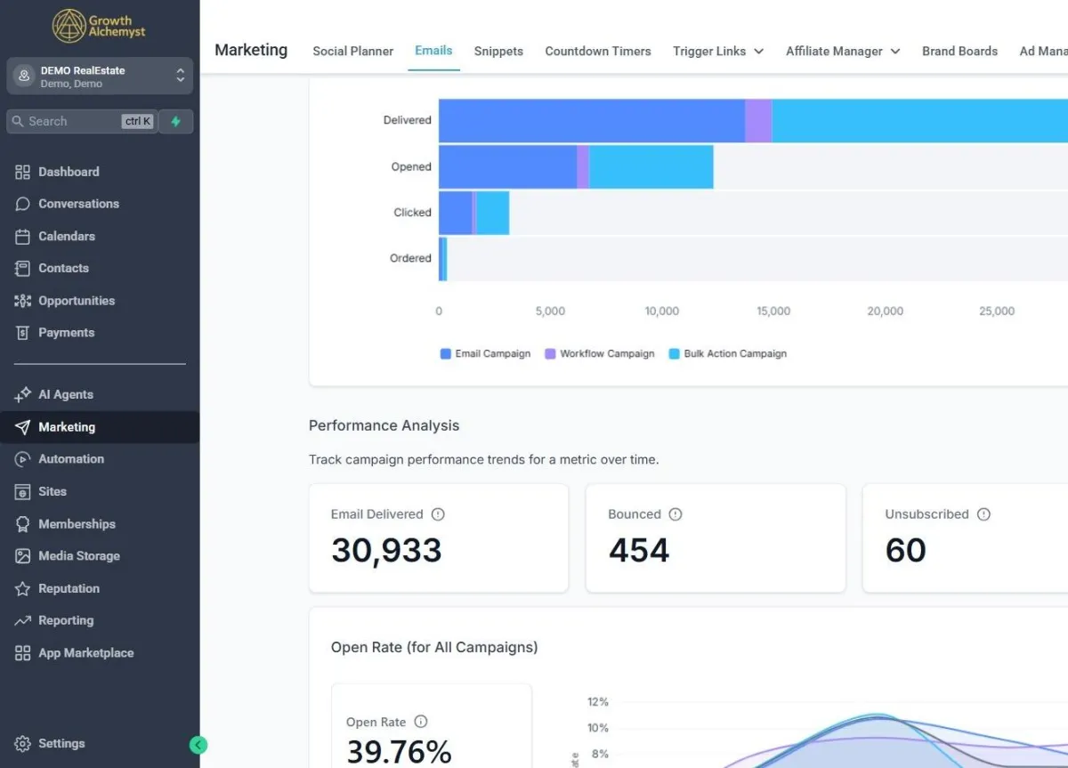
Task: Go to the Countdown Timers tab
Action: 598,52
